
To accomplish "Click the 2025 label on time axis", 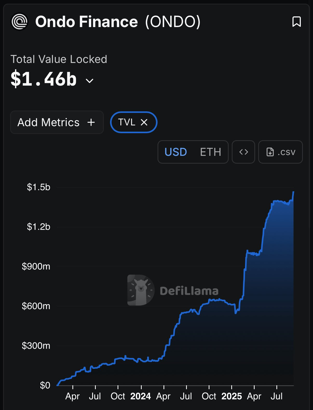I will (232, 396).
